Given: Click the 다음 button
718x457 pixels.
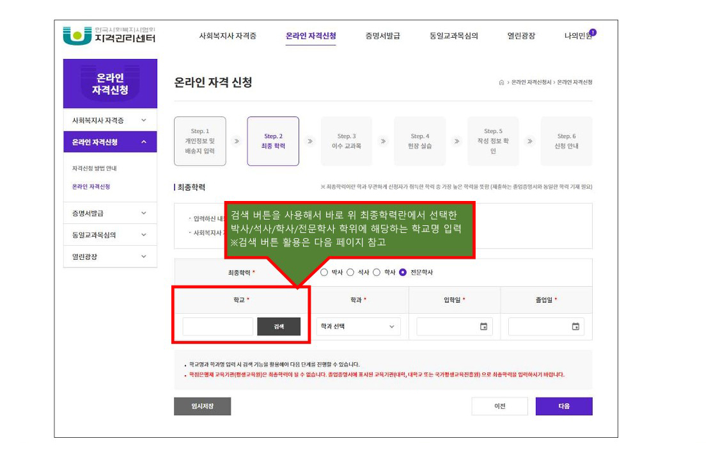Looking at the screenshot, I should click(564, 406).
